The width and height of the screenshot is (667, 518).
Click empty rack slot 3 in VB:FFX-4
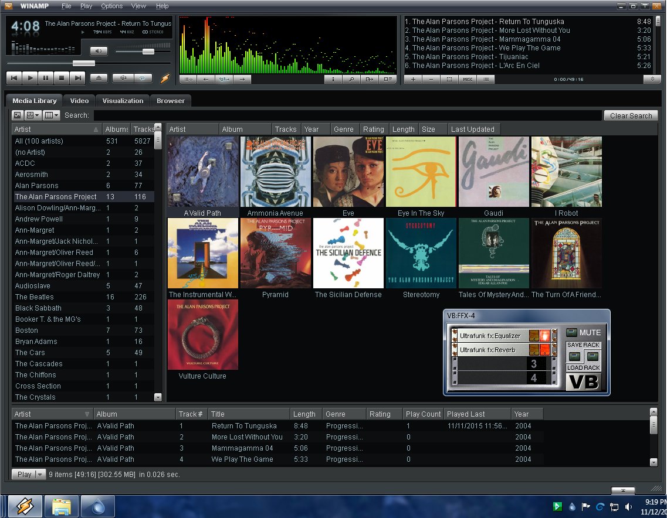tap(505, 364)
